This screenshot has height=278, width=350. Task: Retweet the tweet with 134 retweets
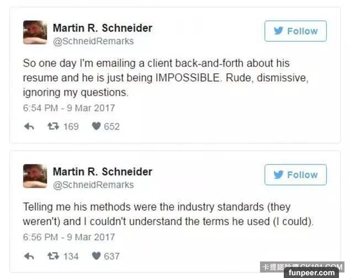click(53, 256)
